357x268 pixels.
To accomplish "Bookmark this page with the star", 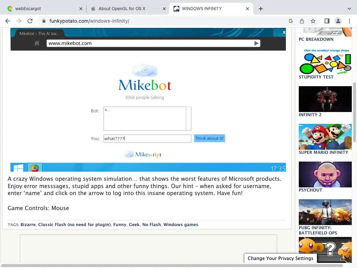I will point(313,21).
